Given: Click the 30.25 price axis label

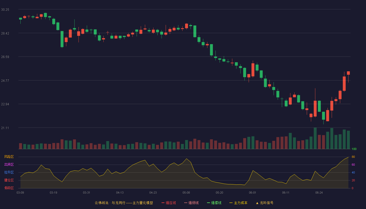Looking at the screenshot, I should 5,10.
